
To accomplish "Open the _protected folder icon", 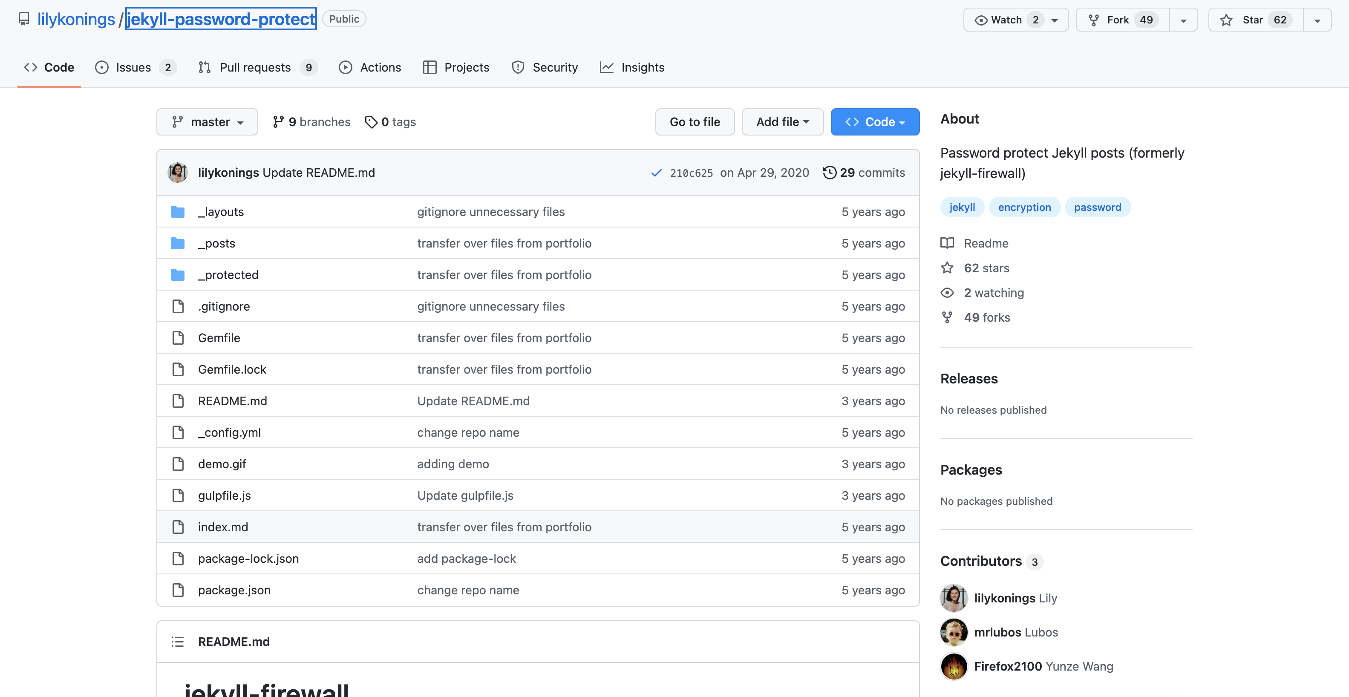I will pyautogui.click(x=178, y=275).
